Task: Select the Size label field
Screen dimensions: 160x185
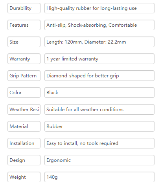Action: click(24, 42)
